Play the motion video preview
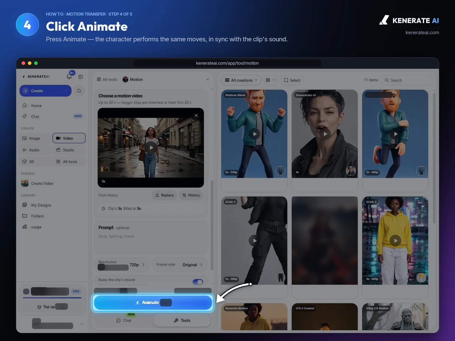 click(151, 147)
